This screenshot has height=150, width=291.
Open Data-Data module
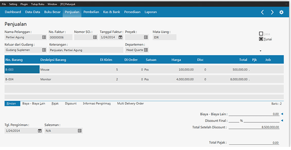point(32,12)
